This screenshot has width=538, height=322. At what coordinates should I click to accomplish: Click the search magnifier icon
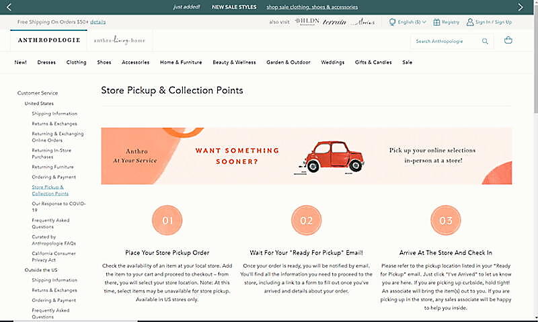(485, 41)
